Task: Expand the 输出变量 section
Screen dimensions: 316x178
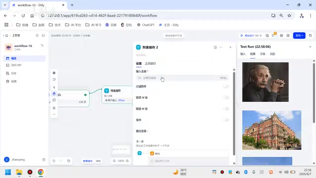Action: pos(142,131)
